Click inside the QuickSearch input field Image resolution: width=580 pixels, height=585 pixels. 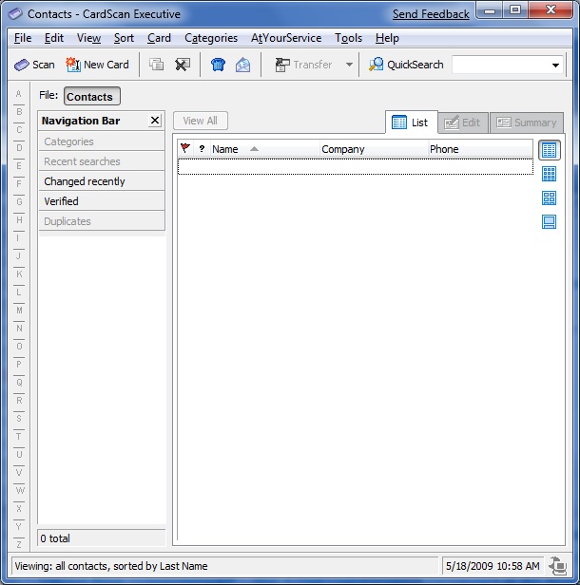click(500, 65)
